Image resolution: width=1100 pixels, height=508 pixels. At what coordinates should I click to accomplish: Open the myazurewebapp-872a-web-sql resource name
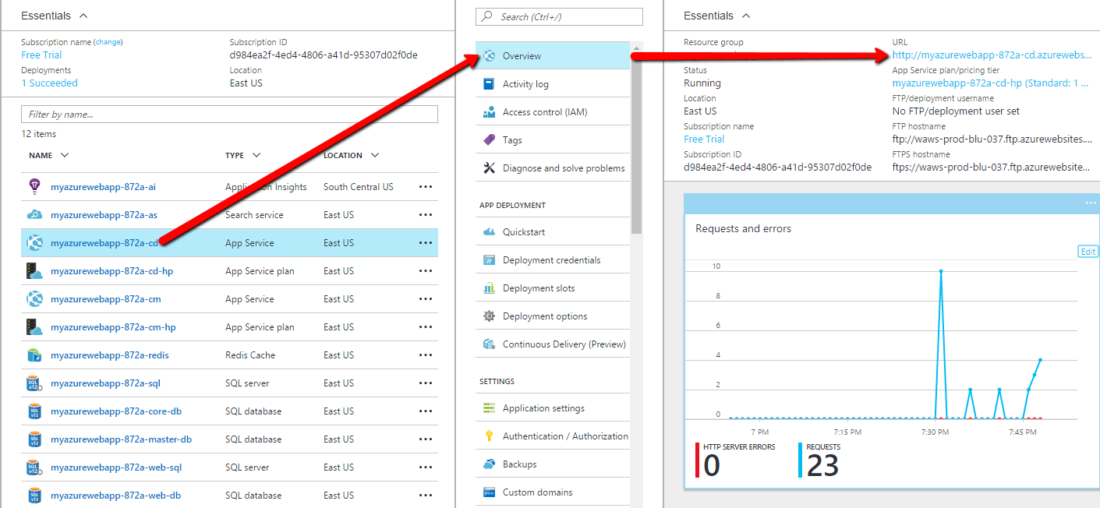tap(116, 467)
